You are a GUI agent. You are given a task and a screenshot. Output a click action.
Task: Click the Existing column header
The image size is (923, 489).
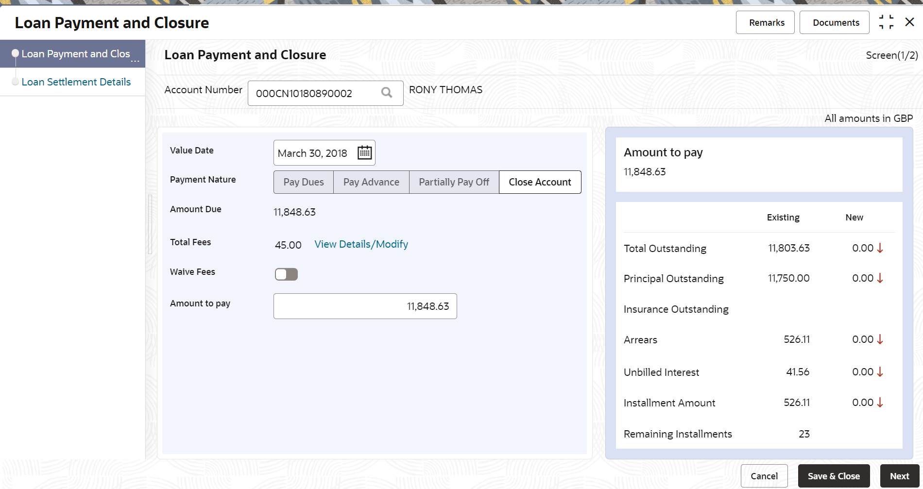783,218
